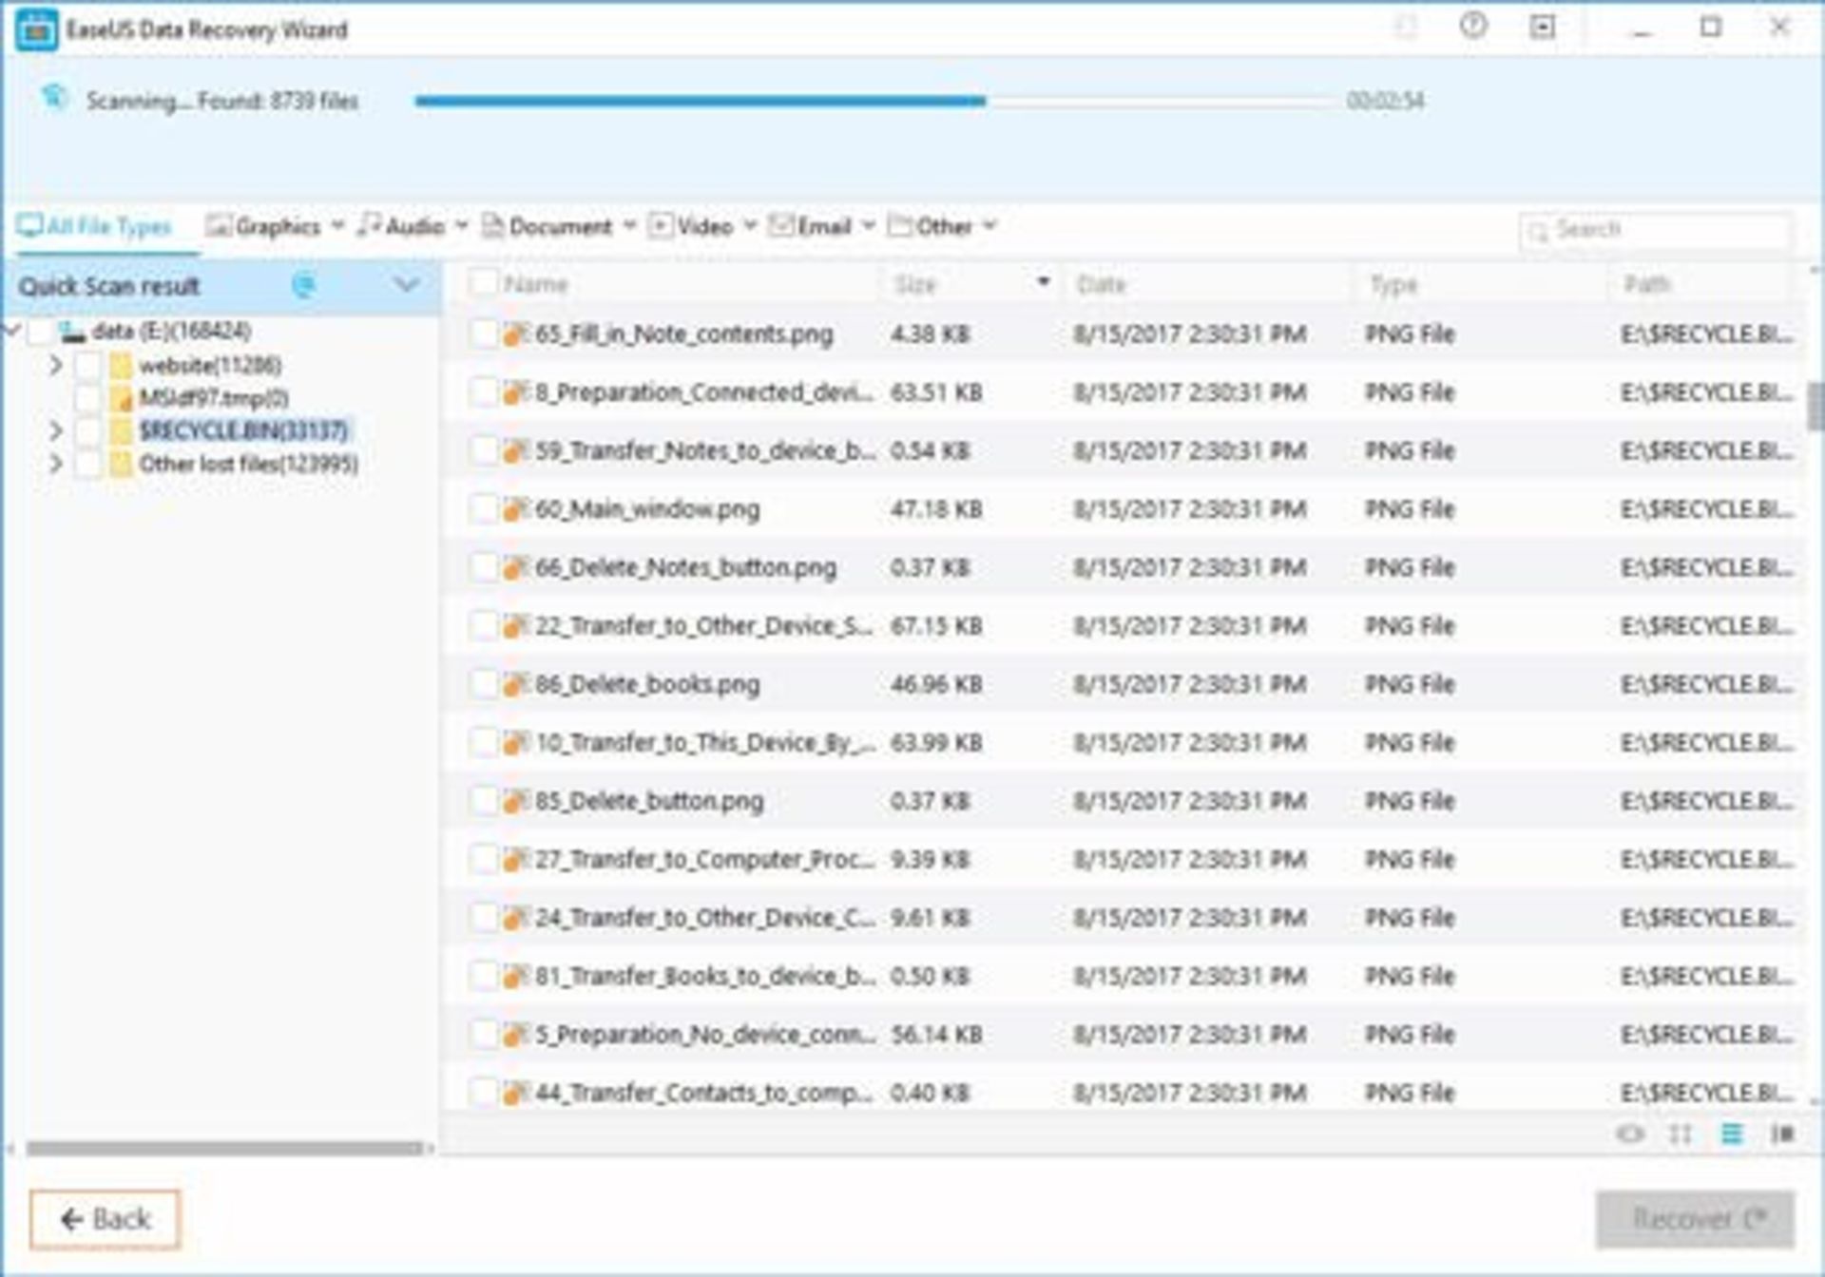Click the search magnifier icon

coord(1538,231)
